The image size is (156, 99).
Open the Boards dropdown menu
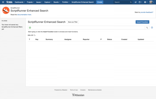pyautogui.click(x=57, y=2)
